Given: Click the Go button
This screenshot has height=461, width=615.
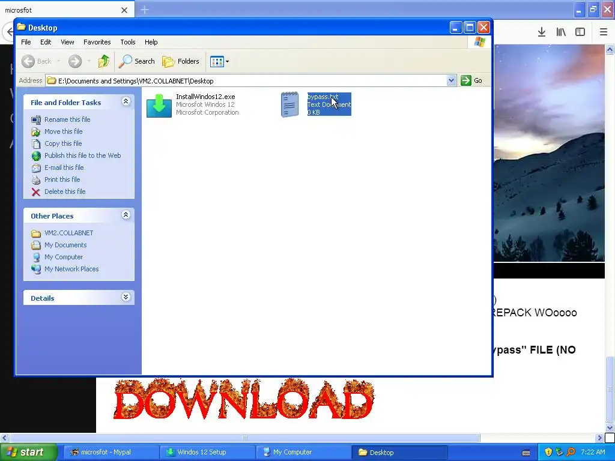Looking at the screenshot, I should pyautogui.click(x=471, y=80).
